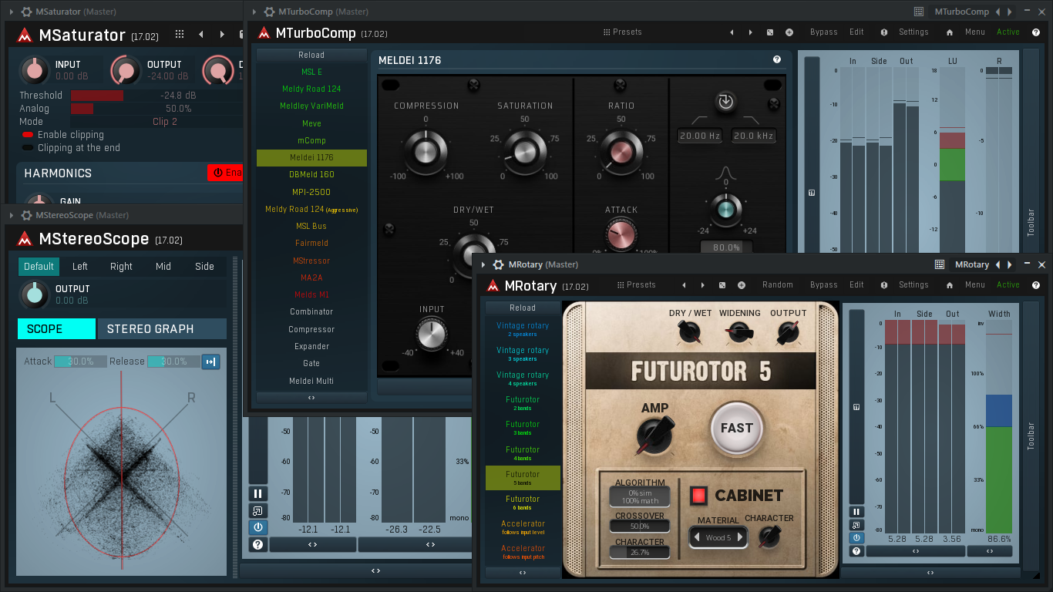Viewport: 1053px width, 592px height.
Task: Pause the MRotary level meters
Action: point(856,511)
